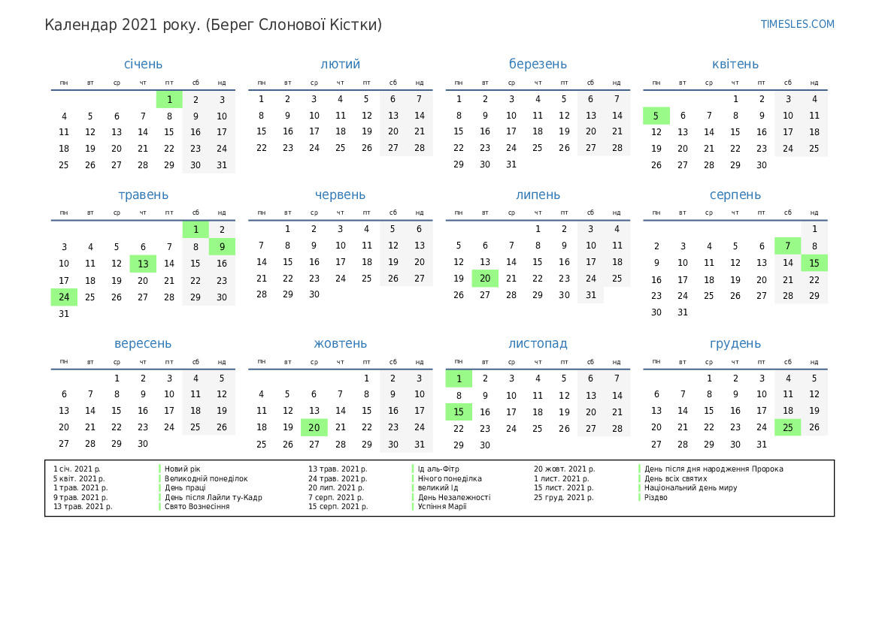Click legend date '25 груд. 2021 р.'

(x=563, y=497)
